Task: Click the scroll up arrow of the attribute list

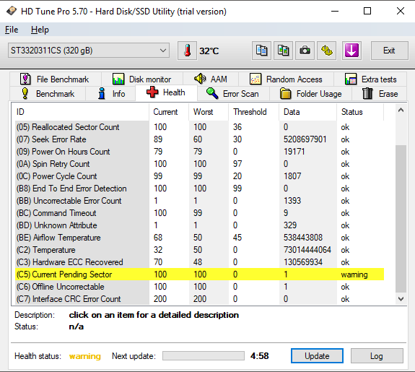Action: pyautogui.click(x=401, y=110)
